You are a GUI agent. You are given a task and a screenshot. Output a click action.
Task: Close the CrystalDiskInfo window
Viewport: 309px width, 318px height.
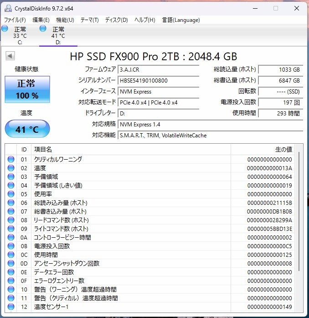tap(297, 8)
